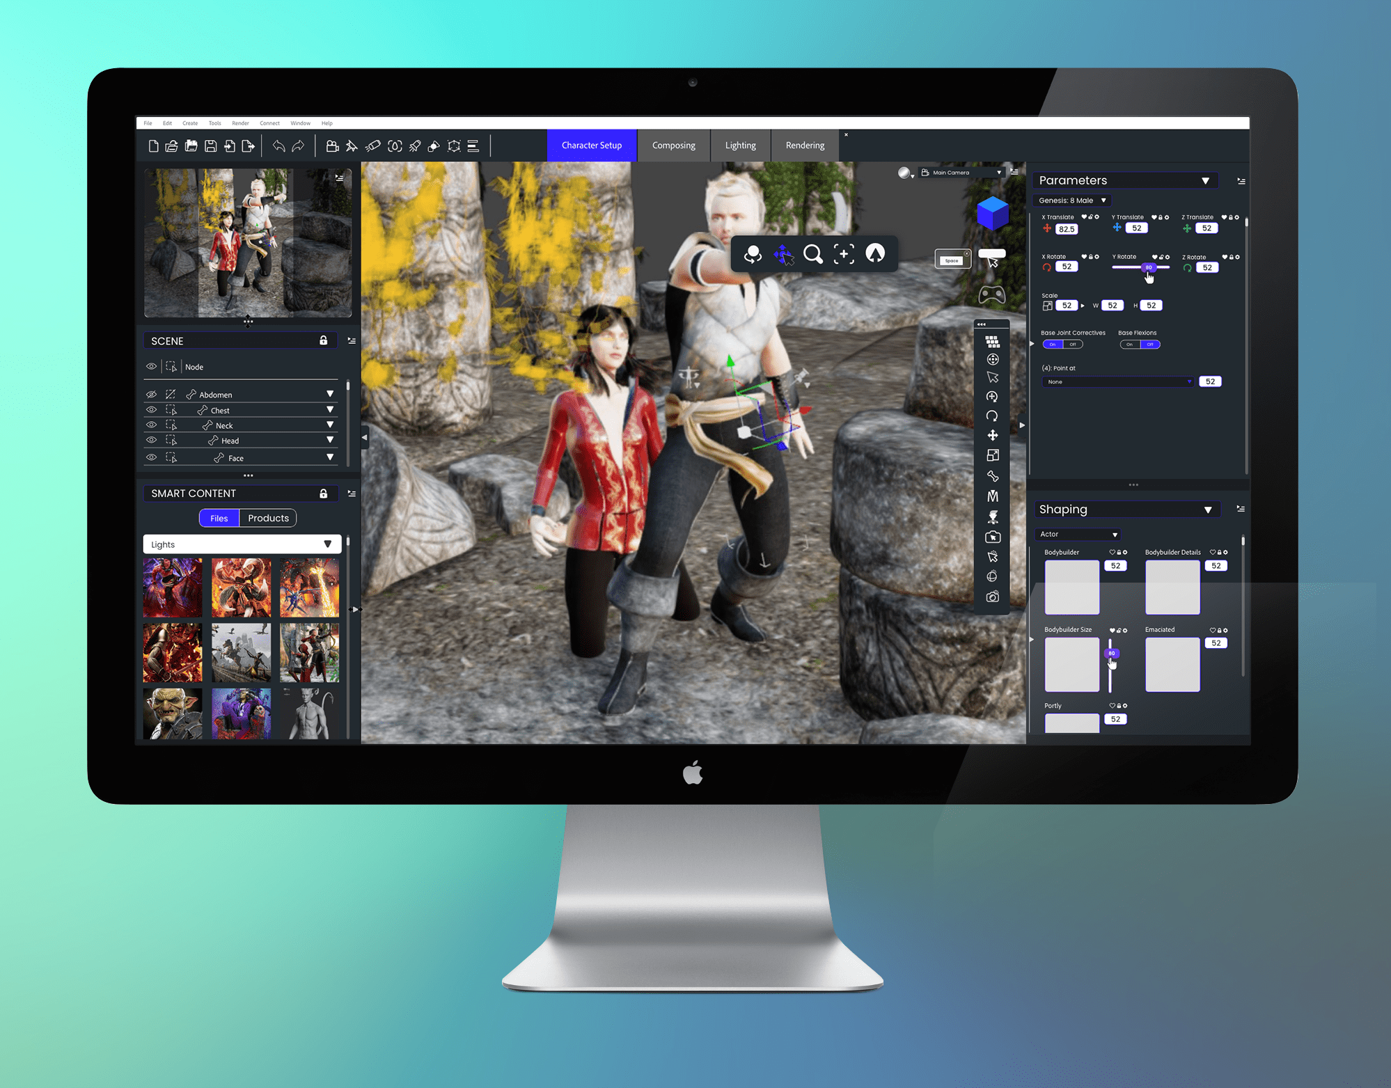1391x1088 pixels.
Task: Select the orbit tool in floating viewport bar
Action: tap(753, 254)
